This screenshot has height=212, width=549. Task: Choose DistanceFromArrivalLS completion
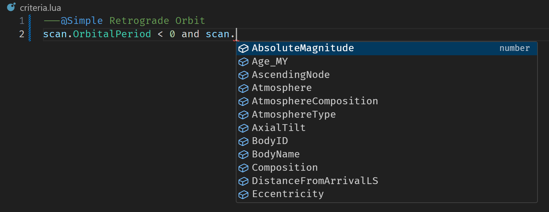[387, 181]
